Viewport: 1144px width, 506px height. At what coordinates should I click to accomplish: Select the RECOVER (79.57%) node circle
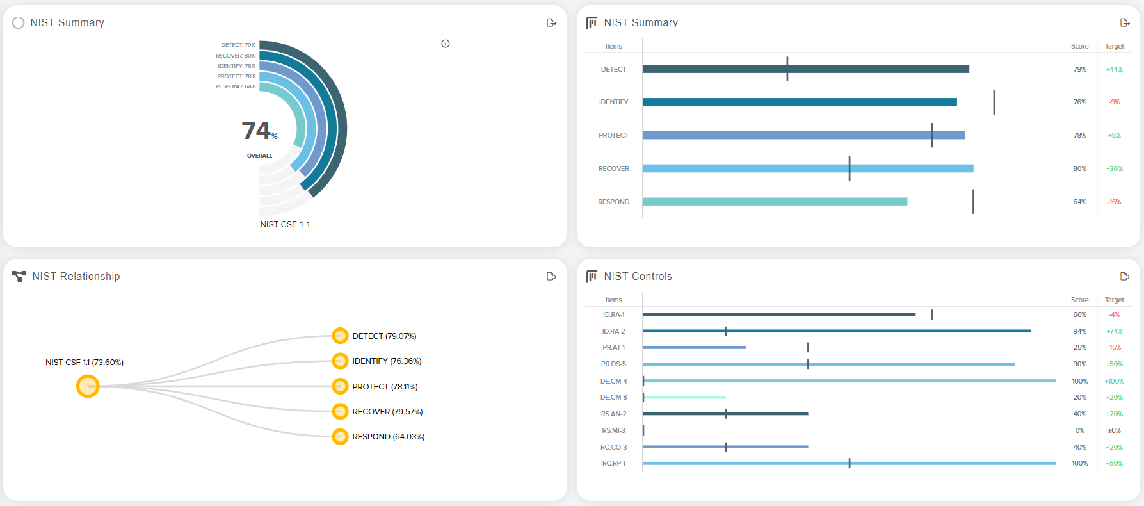340,411
